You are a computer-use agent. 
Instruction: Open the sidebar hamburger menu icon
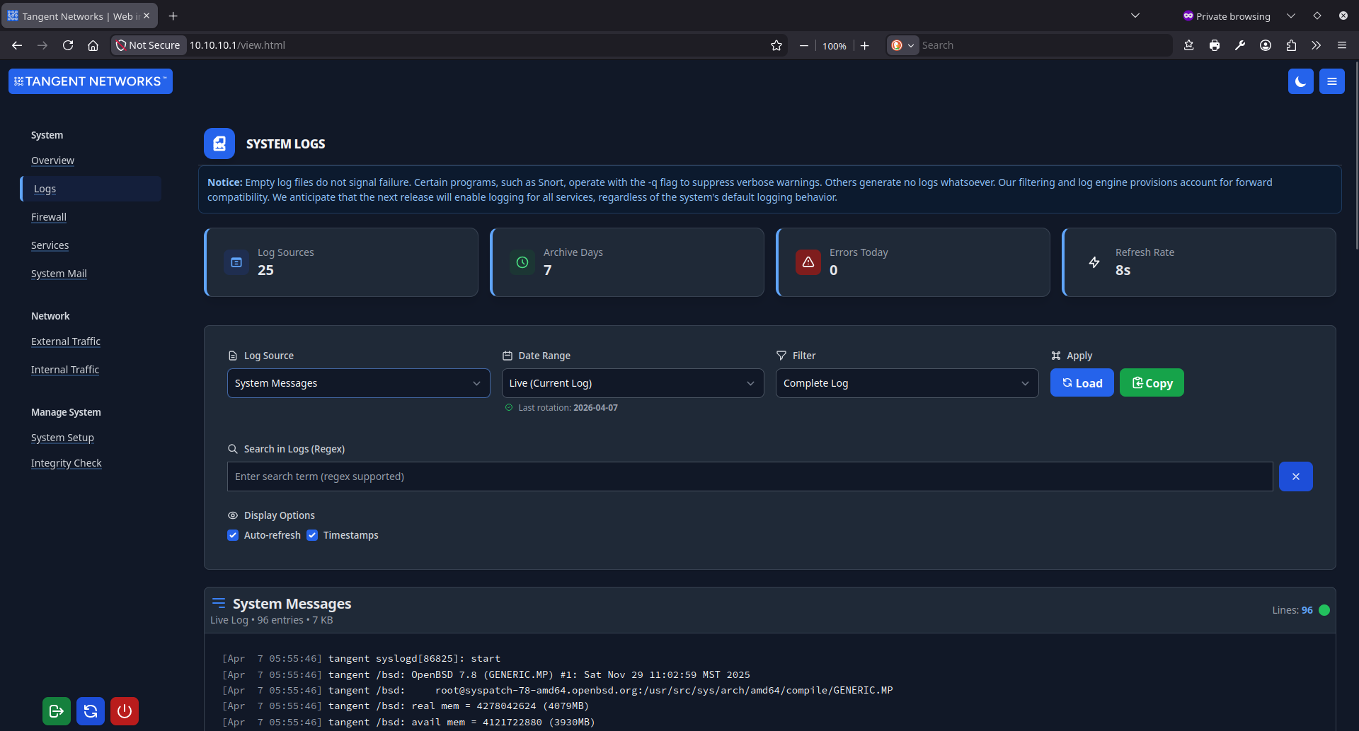pos(1331,81)
